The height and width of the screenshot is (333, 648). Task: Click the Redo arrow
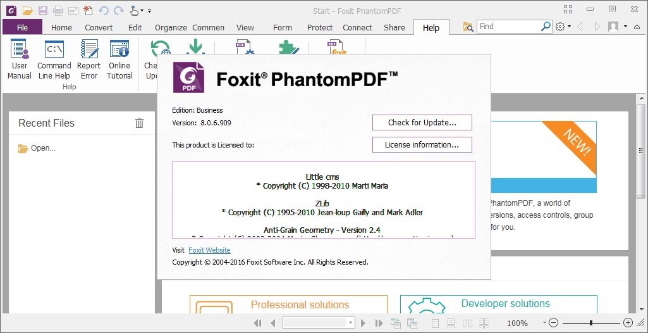click(119, 10)
